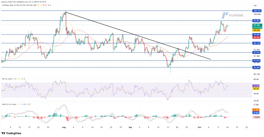Click the yellow 99.163 SMA price tag

tap(256, 30)
